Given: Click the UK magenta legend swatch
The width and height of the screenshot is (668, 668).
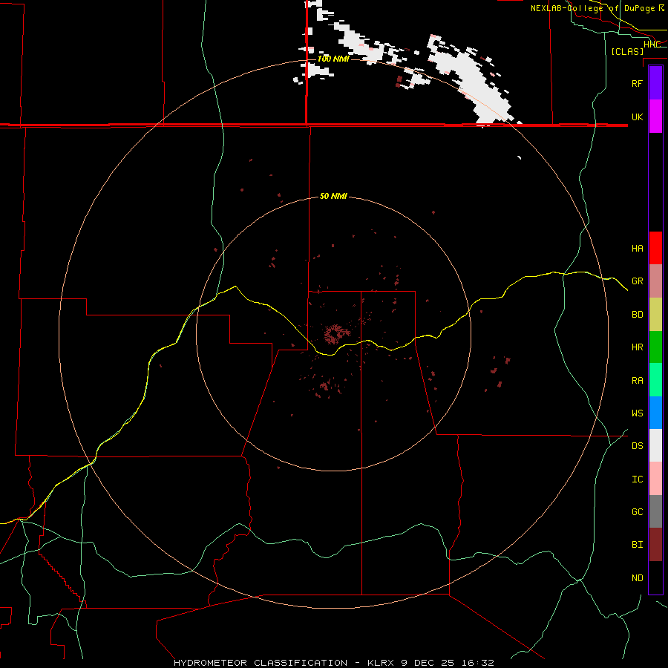Looking at the screenshot, I should (655, 117).
